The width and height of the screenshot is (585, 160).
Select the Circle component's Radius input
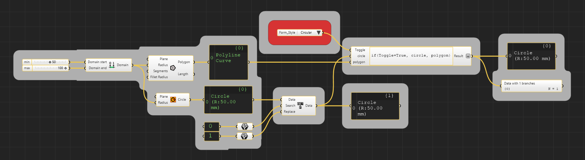point(163,103)
